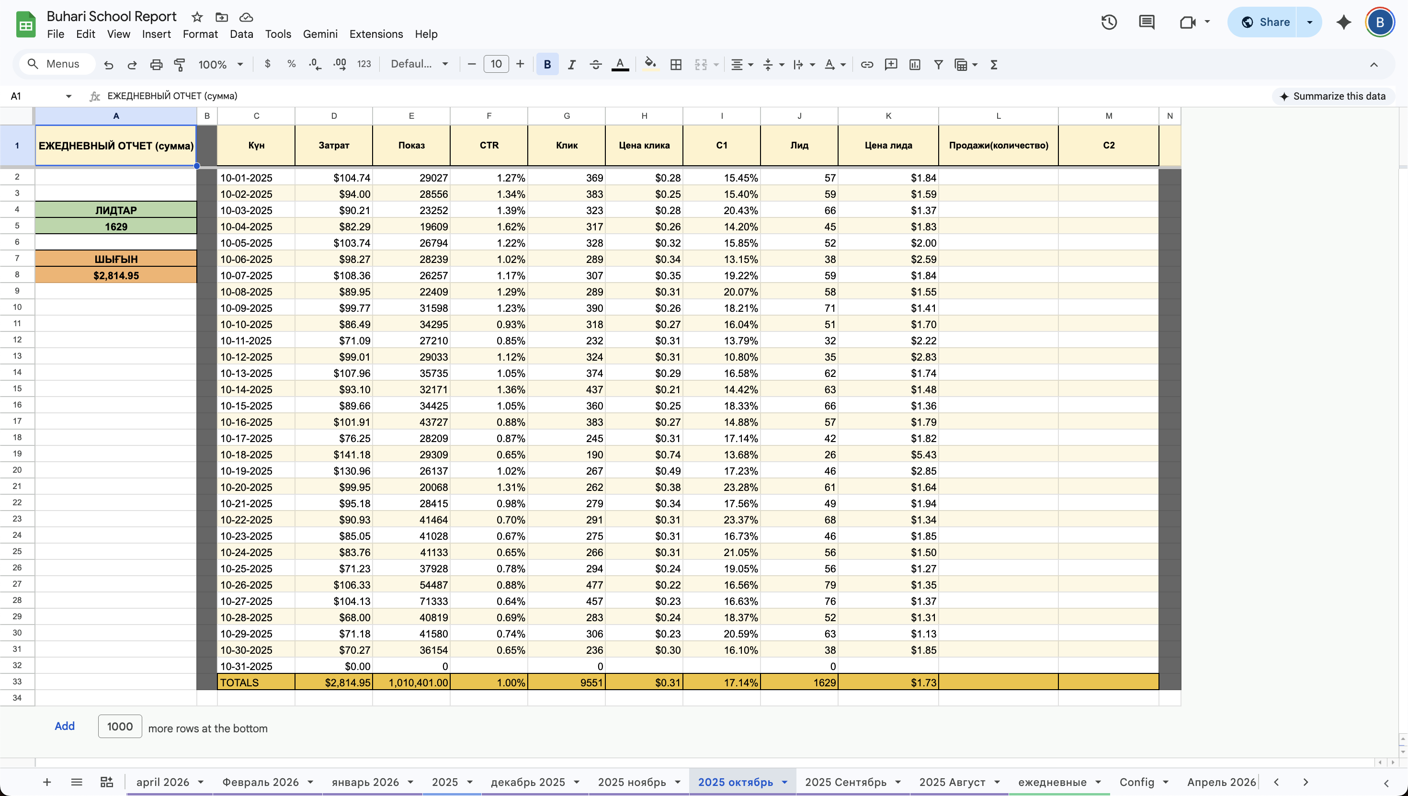This screenshot has width=1408, height=796.
Task: Click the Add rows link
Action: [x=65, y=726]
